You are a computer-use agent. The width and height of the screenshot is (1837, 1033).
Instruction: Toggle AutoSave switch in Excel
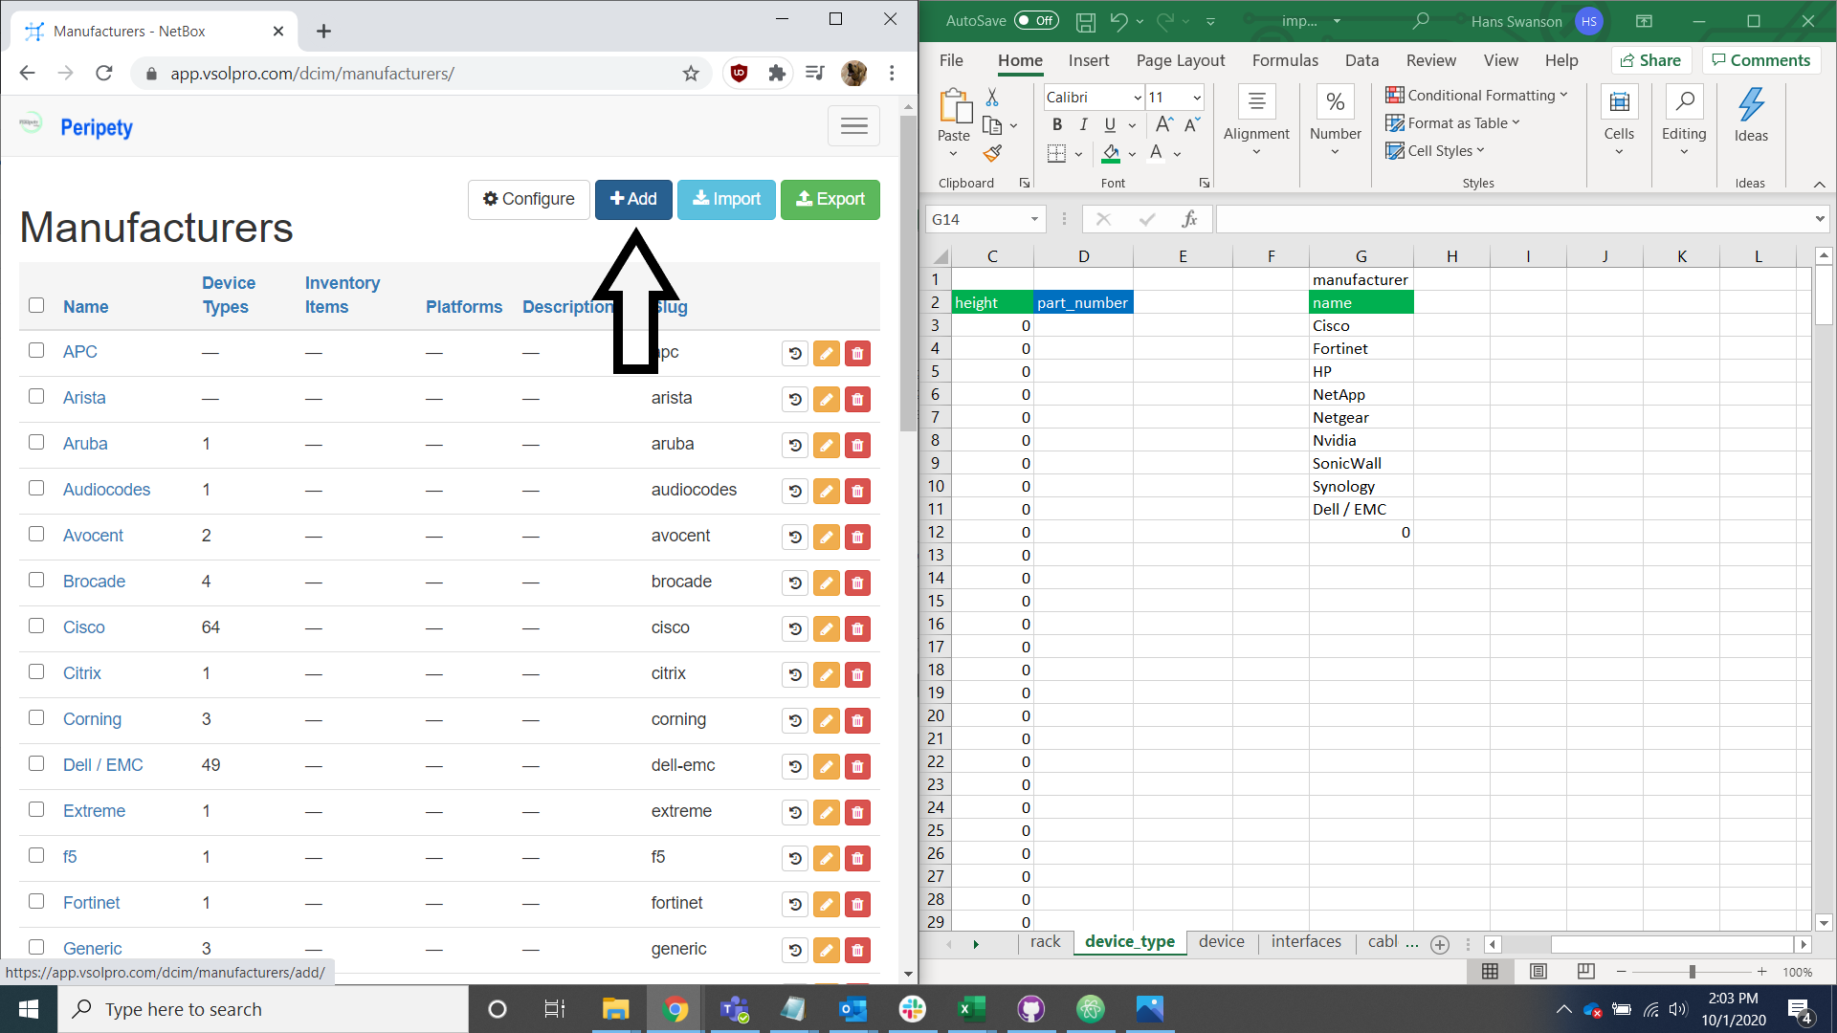coord(1036,21)
